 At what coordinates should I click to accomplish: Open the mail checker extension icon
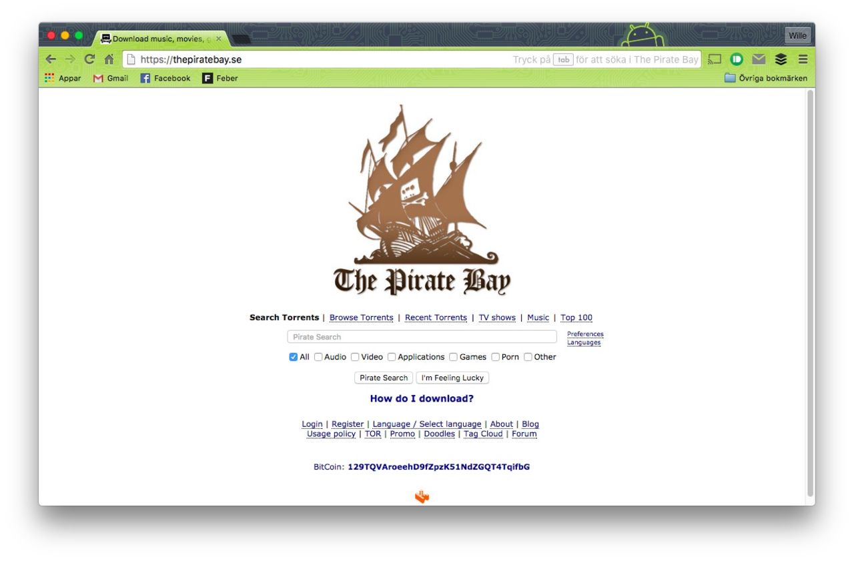[758, 59]
